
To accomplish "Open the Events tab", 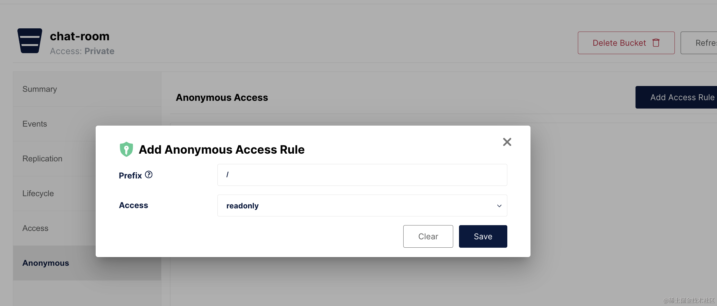I will [x=35, y=124].
